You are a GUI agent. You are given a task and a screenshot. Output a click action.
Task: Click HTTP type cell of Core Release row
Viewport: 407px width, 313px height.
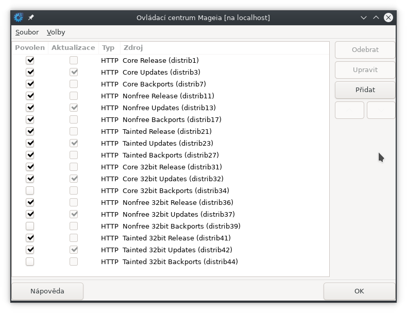point(110,60)
